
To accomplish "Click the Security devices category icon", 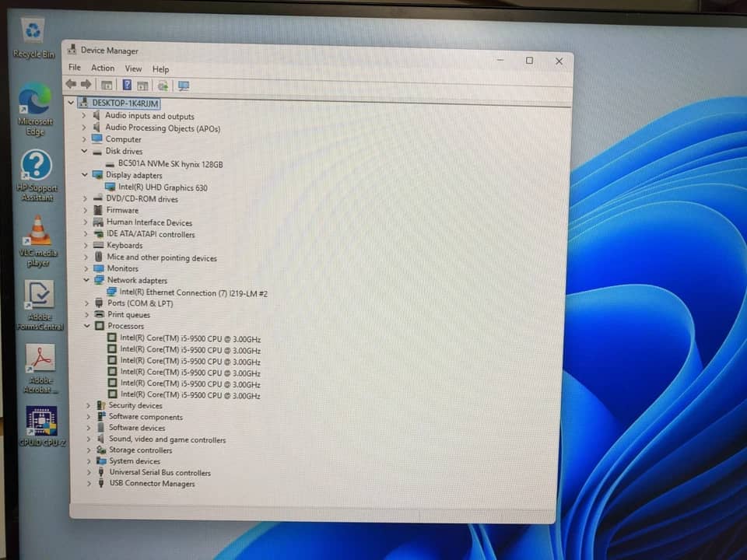I will click(101, 405).
